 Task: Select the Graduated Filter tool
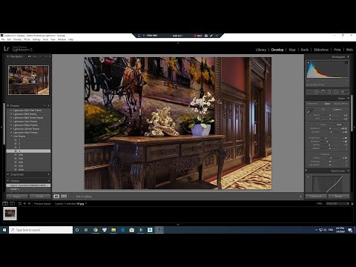[x=329, y=92]
